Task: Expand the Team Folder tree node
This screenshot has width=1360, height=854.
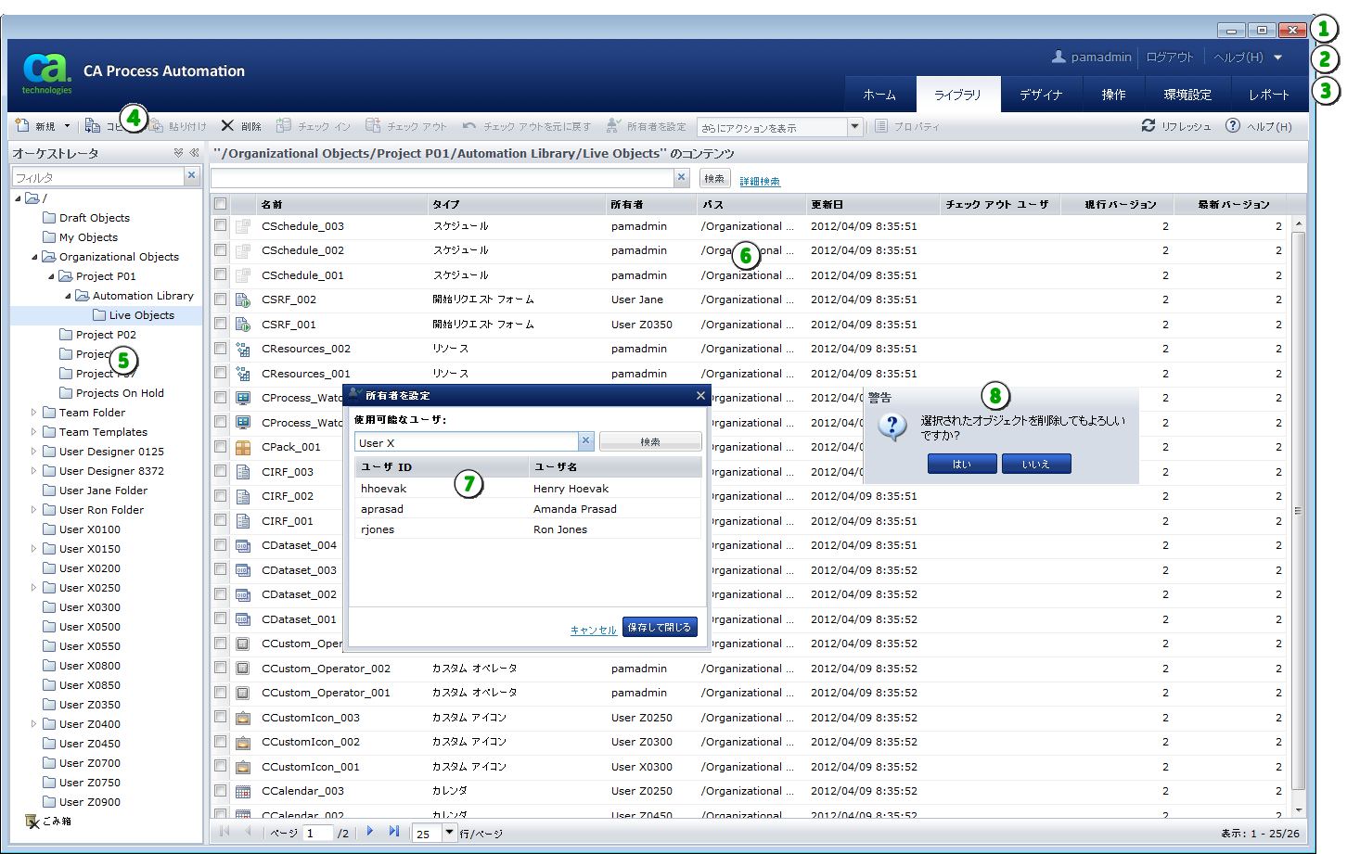Action: click(34, 413)
